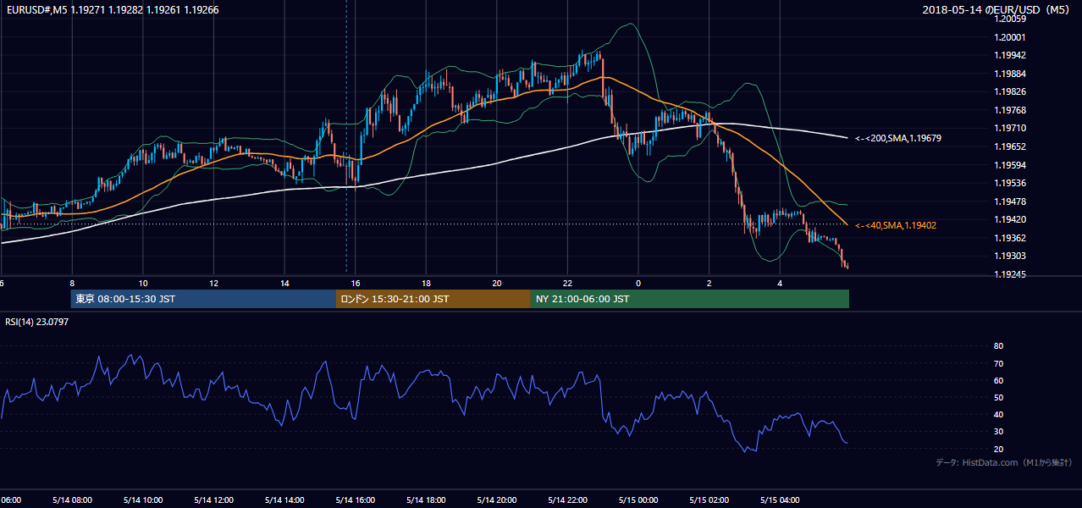Click bottom date label 5/14 08:00
Image resolution: width=1082 pixels, height=508 pixels.
click(72, 500)
